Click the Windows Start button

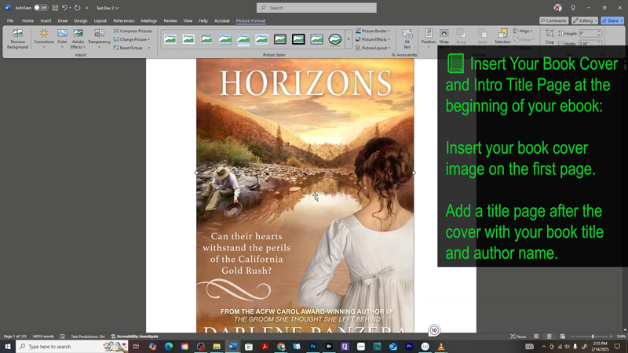pos(8,346)
